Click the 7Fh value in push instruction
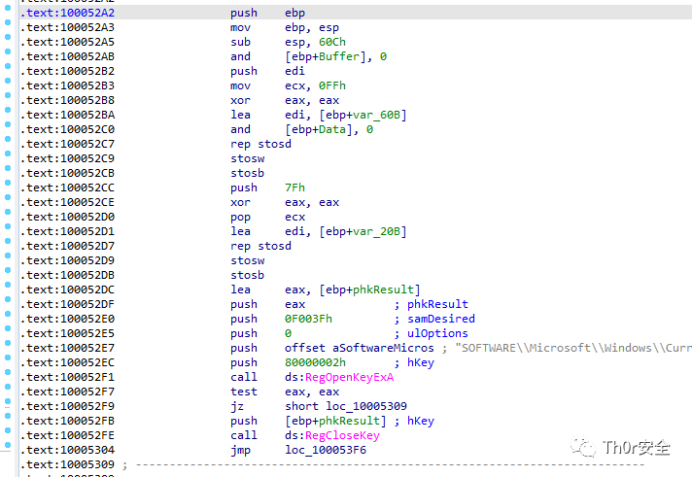Screen dimensions: 692x477 [x=294, y=187]
